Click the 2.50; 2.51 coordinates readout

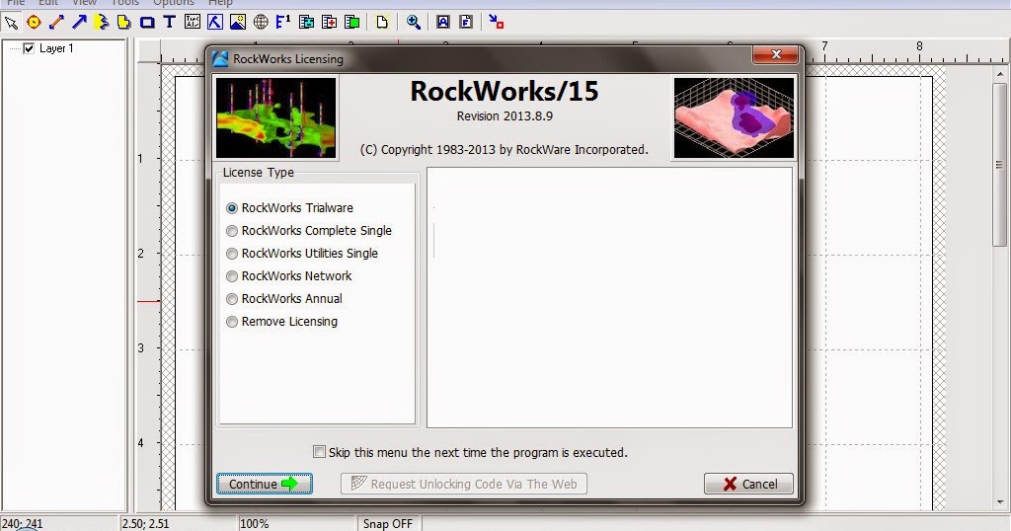coord(145,524)
